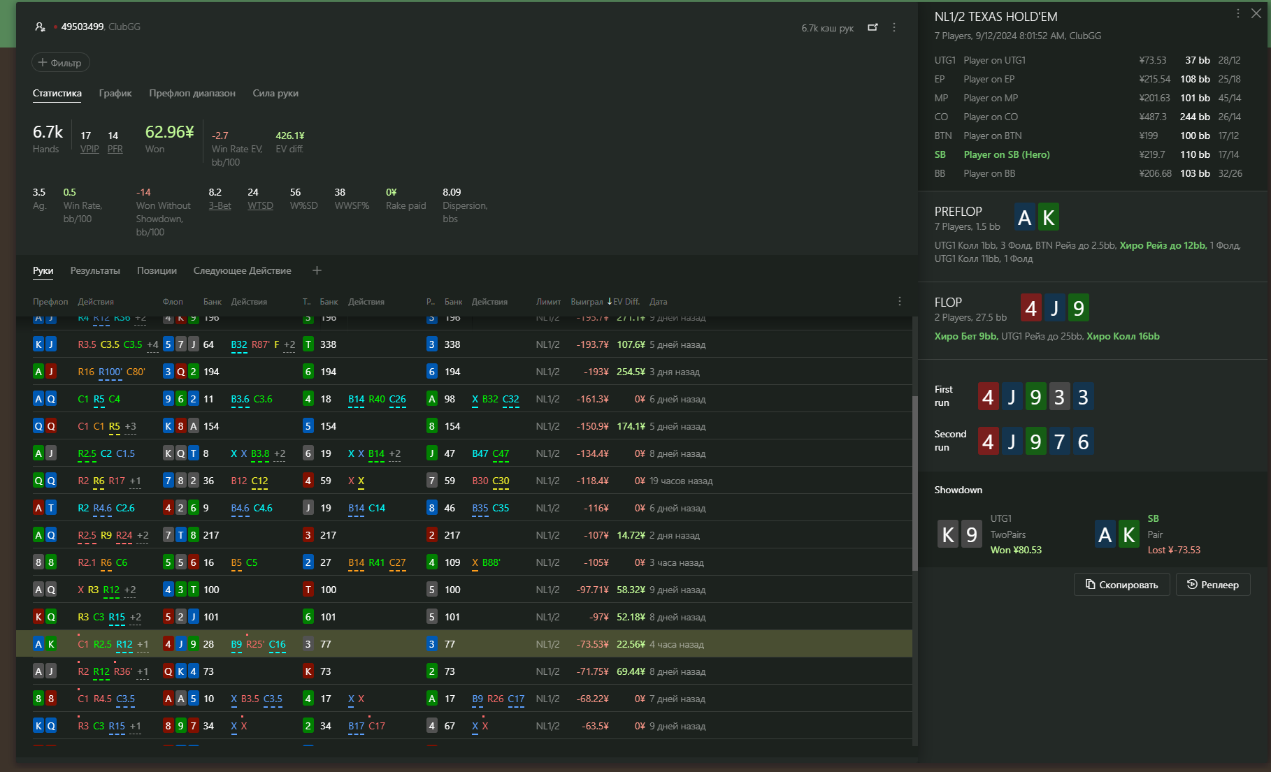Click Player on BB in player list
The width and height of the screenshot is (1271, 772).
pyautogui.click(x=989, y=173)
